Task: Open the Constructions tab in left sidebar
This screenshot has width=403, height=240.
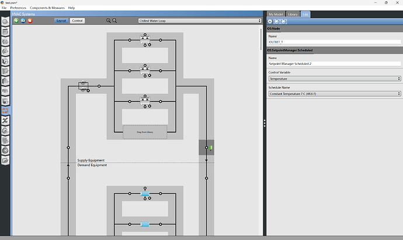Action: (5, 41)
